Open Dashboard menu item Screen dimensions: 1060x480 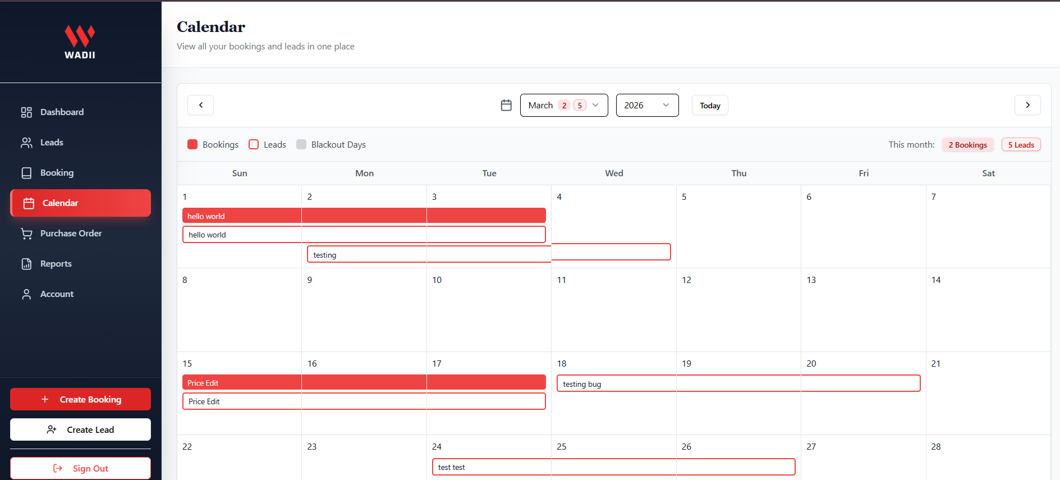tap(80, 112)
